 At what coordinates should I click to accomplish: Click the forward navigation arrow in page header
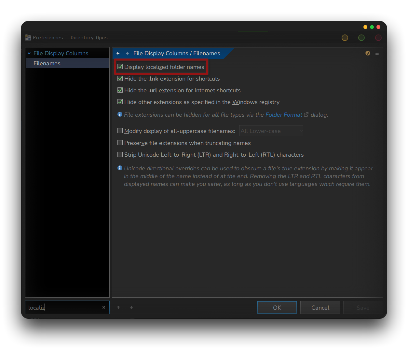coord(127,53)
